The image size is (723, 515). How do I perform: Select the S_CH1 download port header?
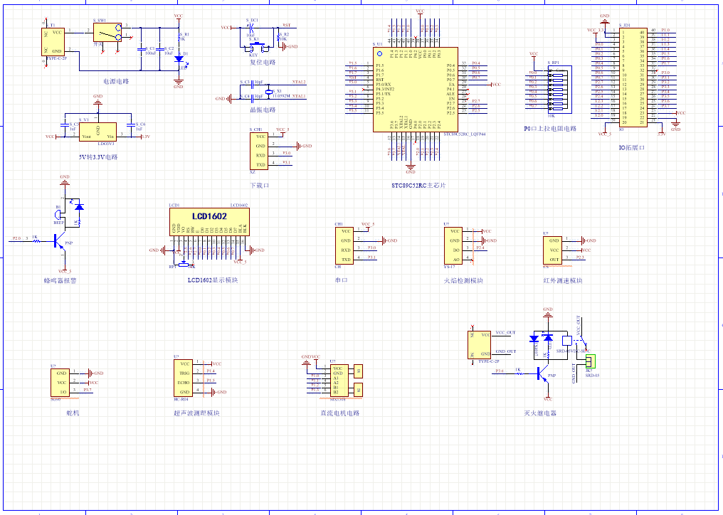pyautogui.click(x=259, y=151)
